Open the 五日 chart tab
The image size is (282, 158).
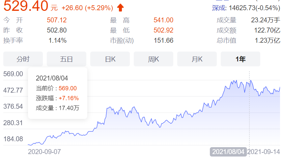tap(66, 59)
